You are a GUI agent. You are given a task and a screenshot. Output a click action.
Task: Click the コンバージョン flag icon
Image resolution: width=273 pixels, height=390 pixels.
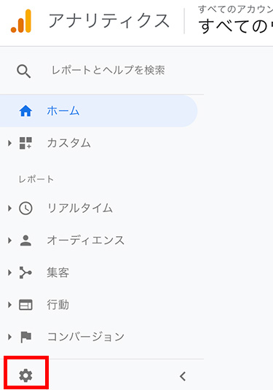pos(25,337)
